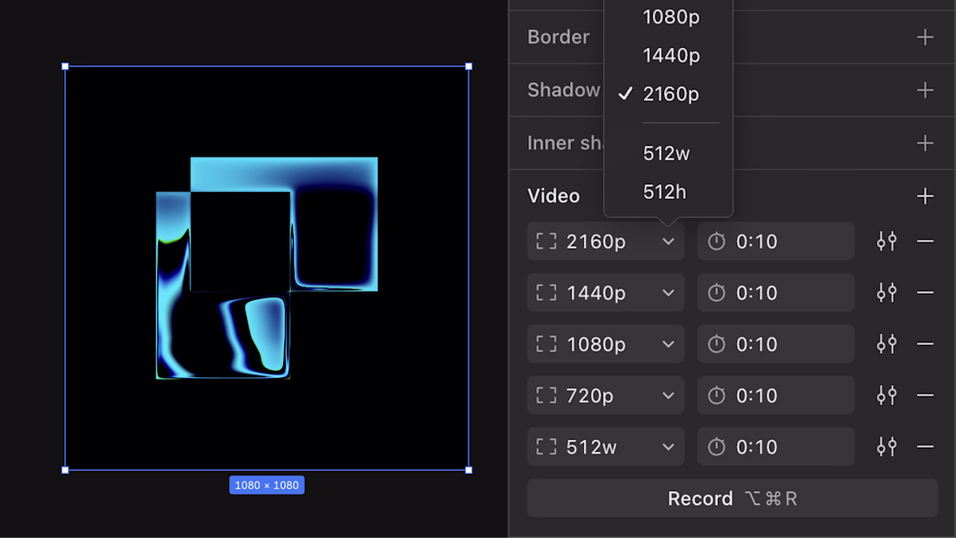Click the timer icon in 1080p row
Viewport: 956px width, 538px height.
716,344
